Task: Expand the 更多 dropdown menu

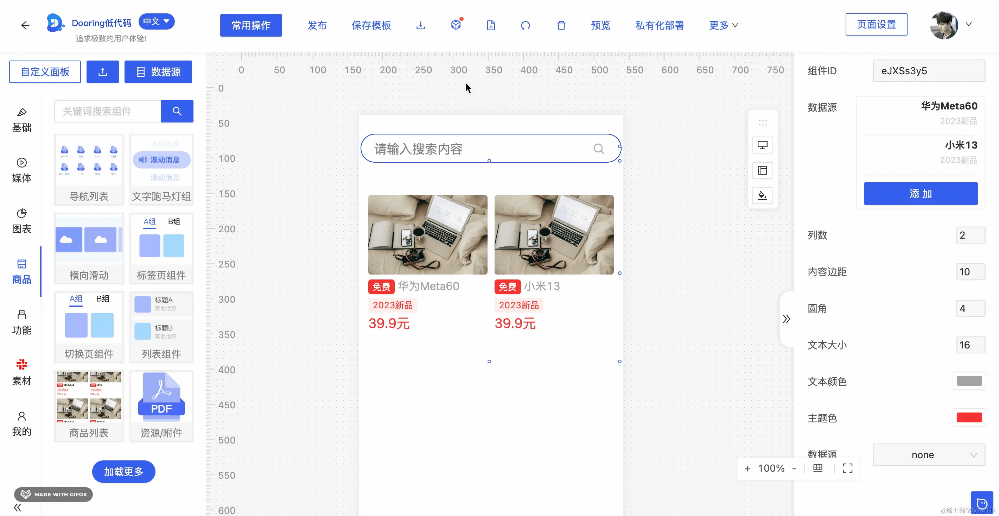Action: 723,25
